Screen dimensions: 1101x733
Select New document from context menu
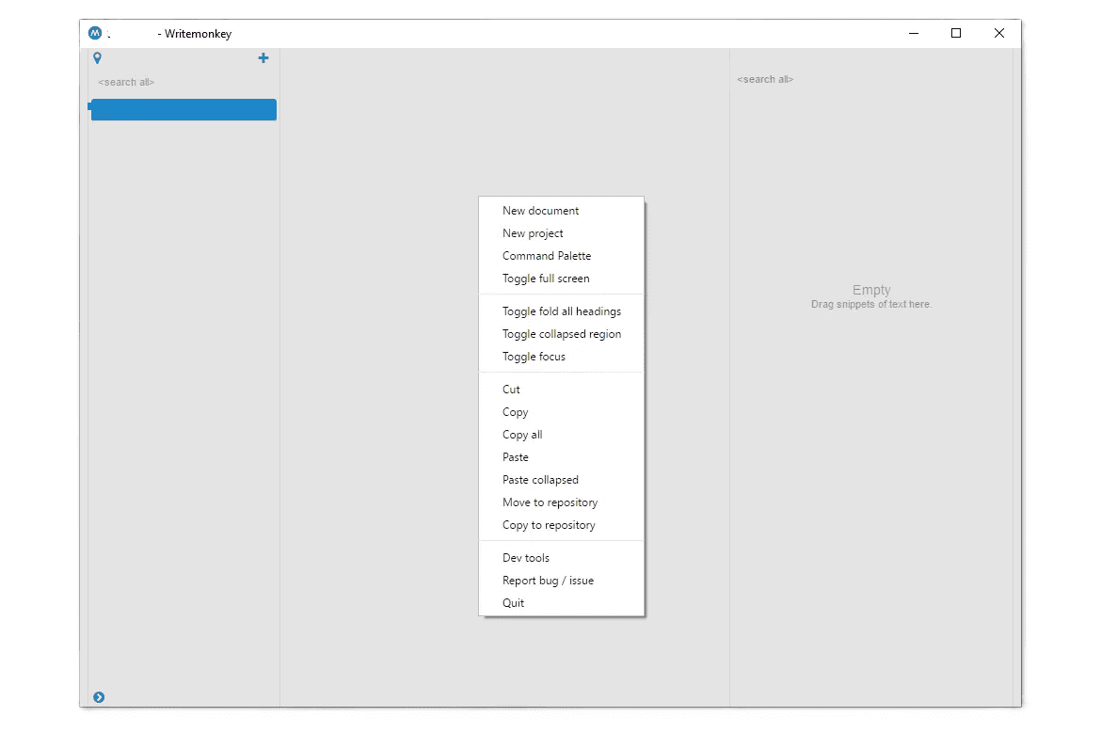pyautogui.click(x=561, y=211)
